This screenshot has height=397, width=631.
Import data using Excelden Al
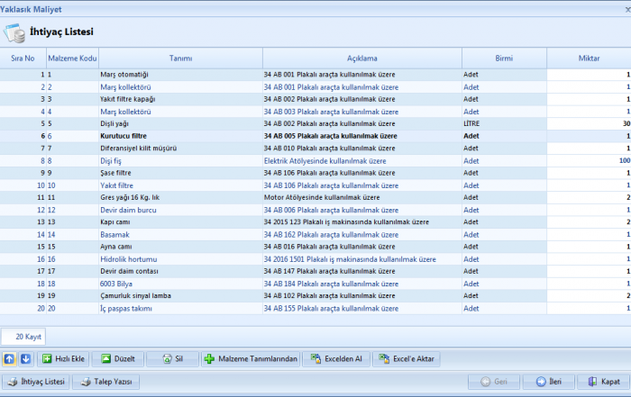pyautogui.click(x=336, y=358)
